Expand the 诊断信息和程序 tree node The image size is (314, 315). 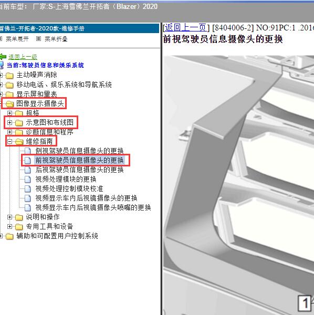[x=9, y=132]
